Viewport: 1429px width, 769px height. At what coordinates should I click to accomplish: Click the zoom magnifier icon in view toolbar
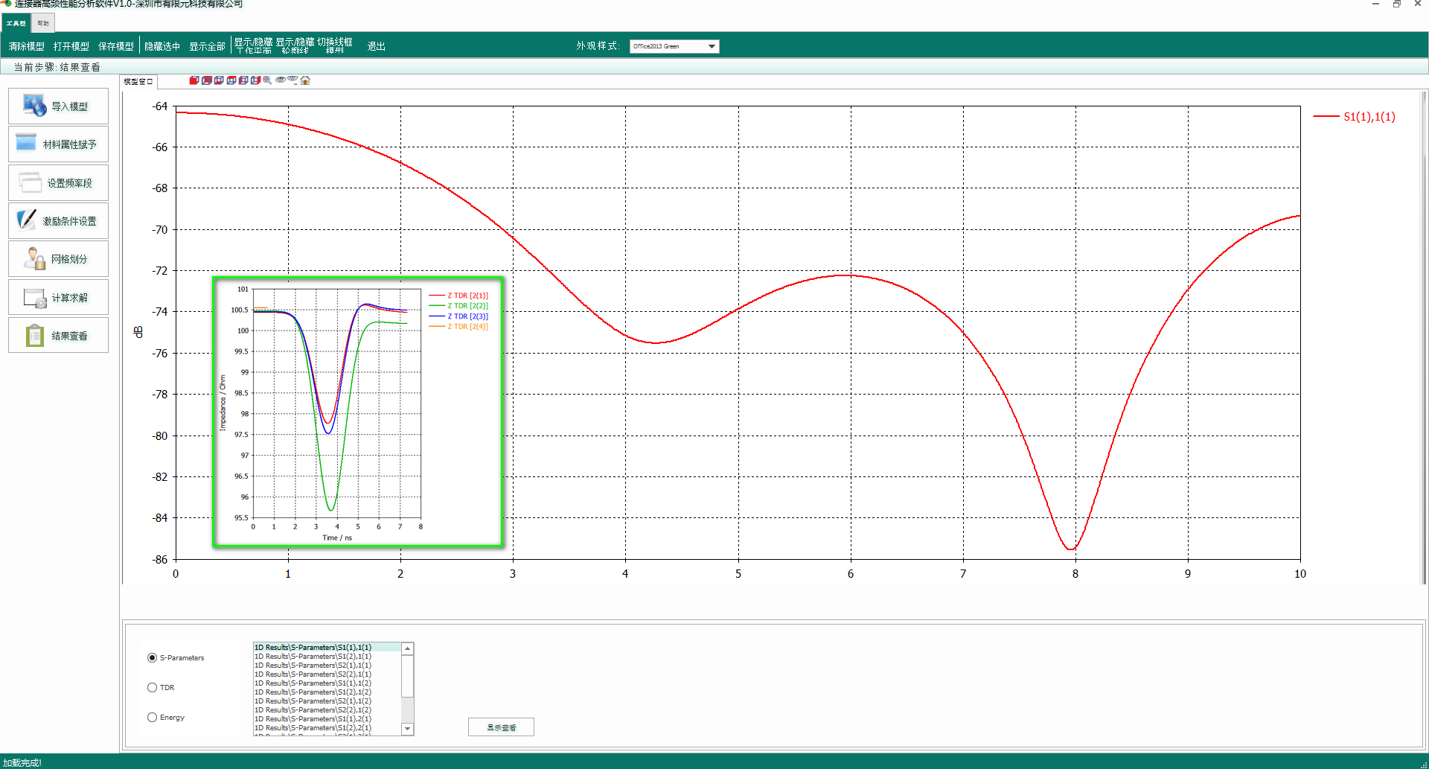tap(267, 80)
